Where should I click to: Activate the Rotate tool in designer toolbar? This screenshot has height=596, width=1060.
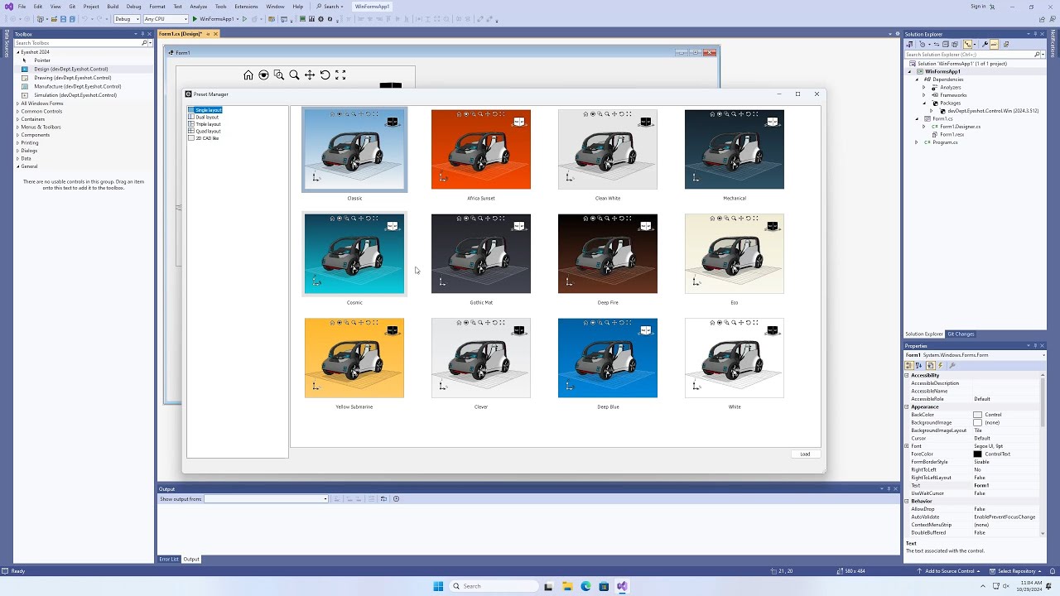pyautogui.click(x=325, y=75)
